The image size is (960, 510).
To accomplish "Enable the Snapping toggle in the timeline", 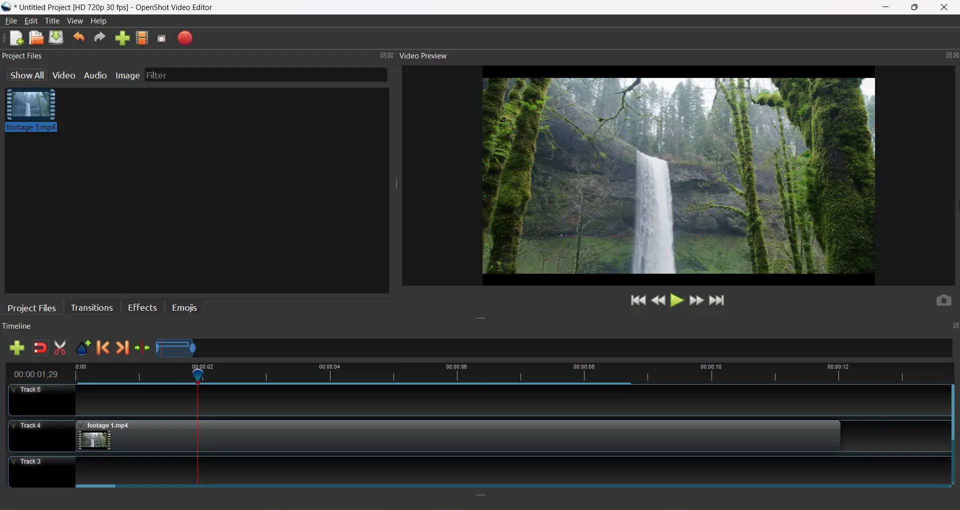I will tap(40, 348).
